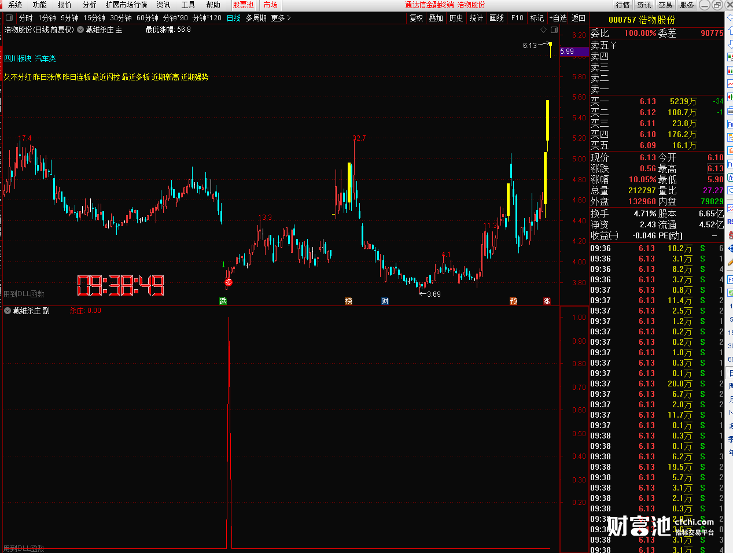Click the 交易 button at top right
This screenshot has width=733, height=553.
click(x=665, y=5)
